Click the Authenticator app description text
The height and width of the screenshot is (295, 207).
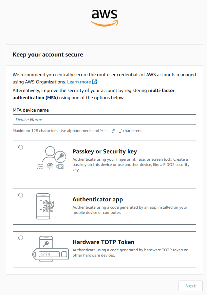[x=130, y=210]
